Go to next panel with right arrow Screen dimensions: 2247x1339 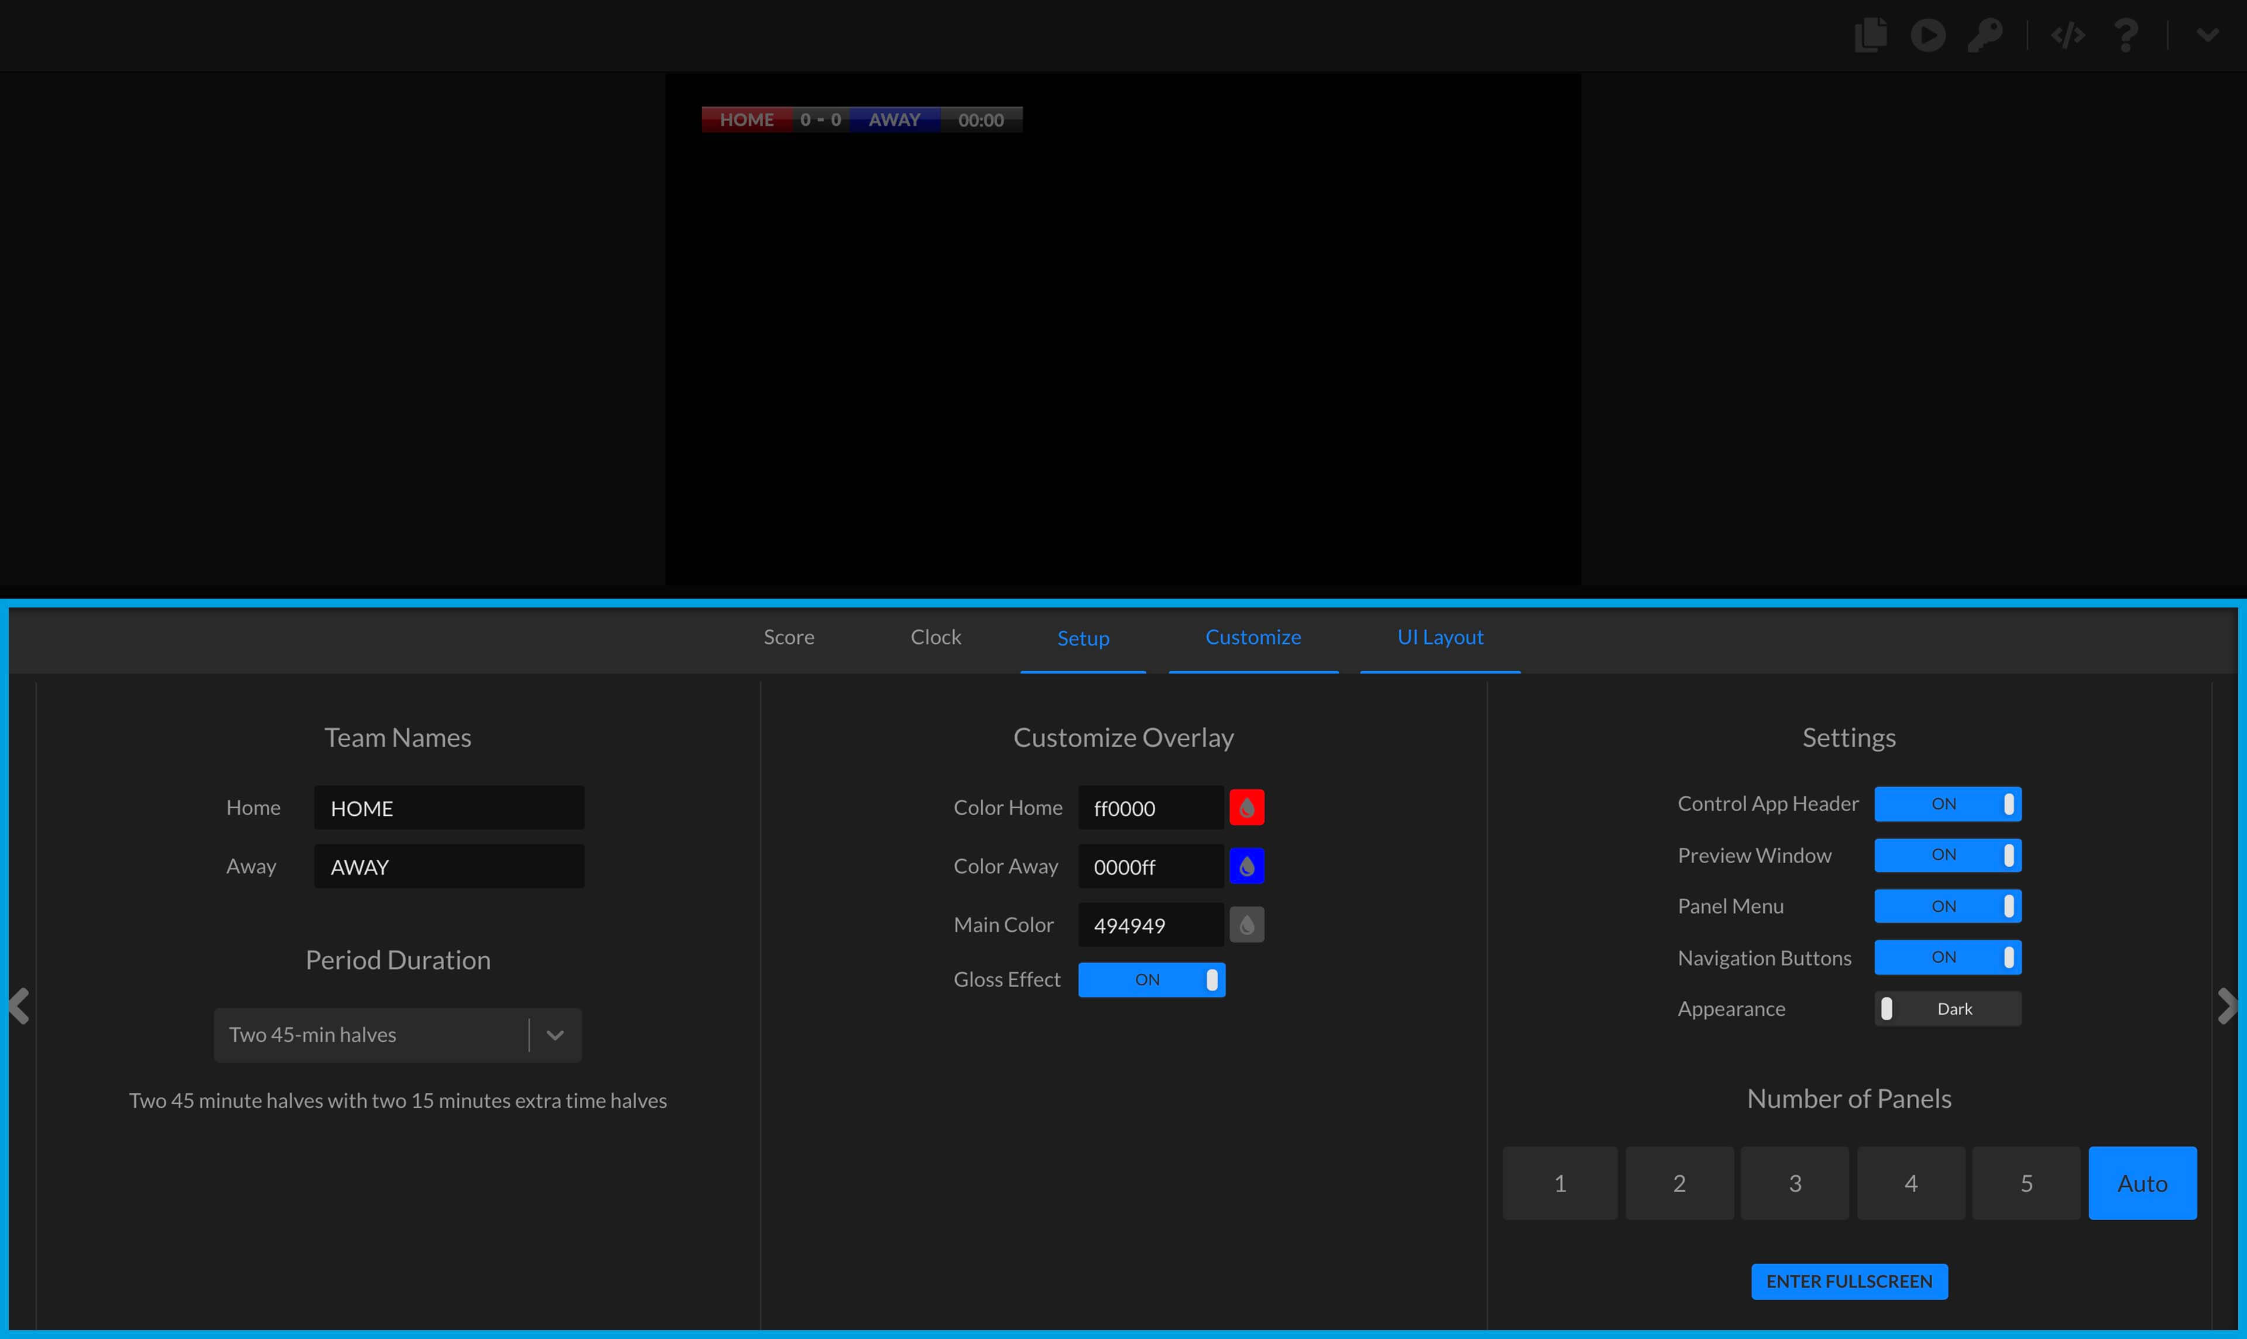(x=2227, y=1006)
